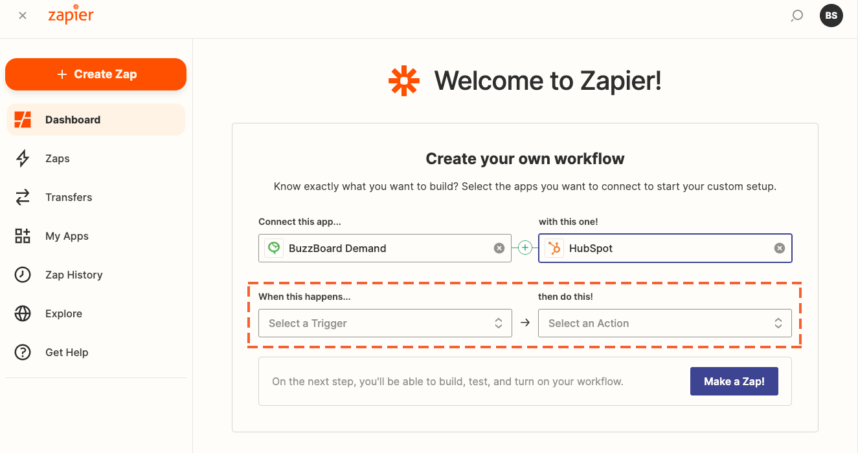Open the Explore menu label
The width and height of the screenshot is (858, 453).
[x=63, y=313]
